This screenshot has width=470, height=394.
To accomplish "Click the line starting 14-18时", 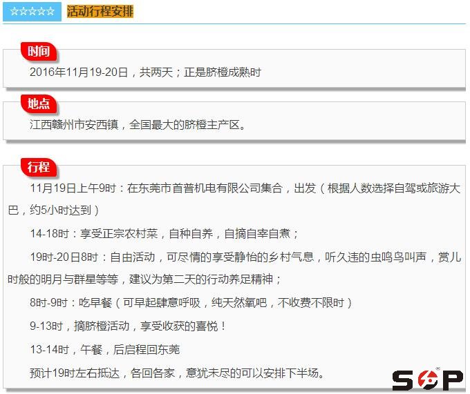I will [164, 233].
